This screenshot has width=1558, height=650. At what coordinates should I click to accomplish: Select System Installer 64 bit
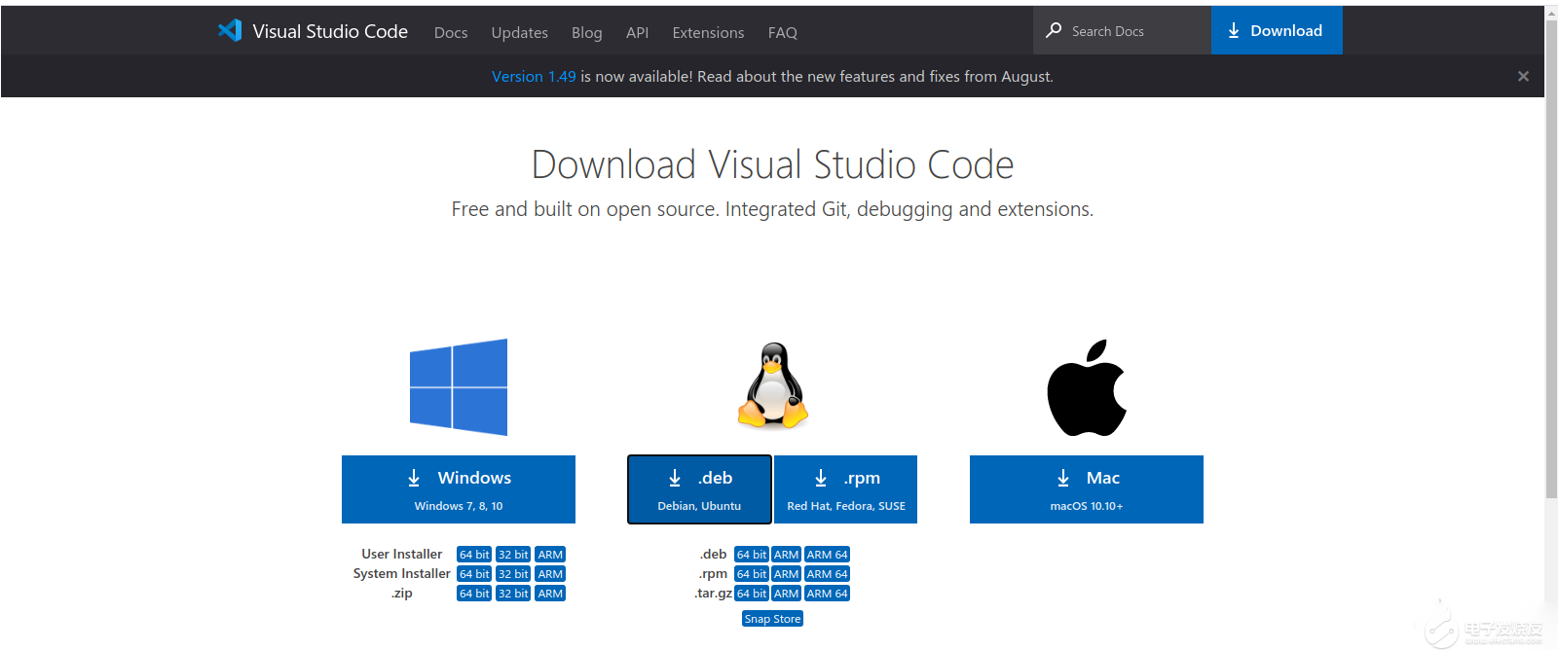click(x=474, y=574)
